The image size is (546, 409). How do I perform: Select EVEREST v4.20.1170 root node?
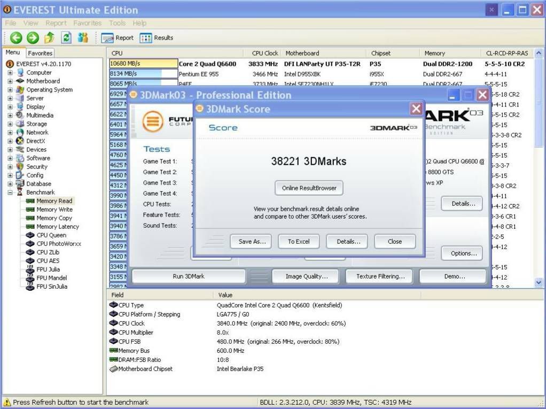43,64
